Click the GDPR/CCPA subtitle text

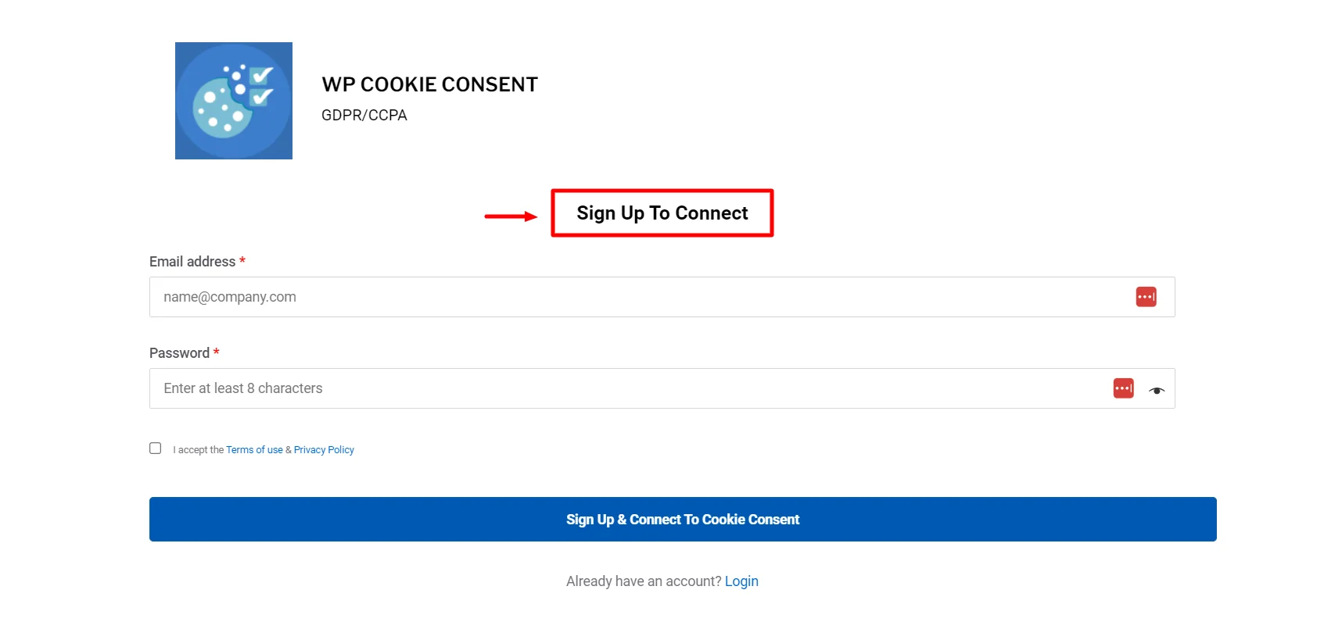[364, 115]
